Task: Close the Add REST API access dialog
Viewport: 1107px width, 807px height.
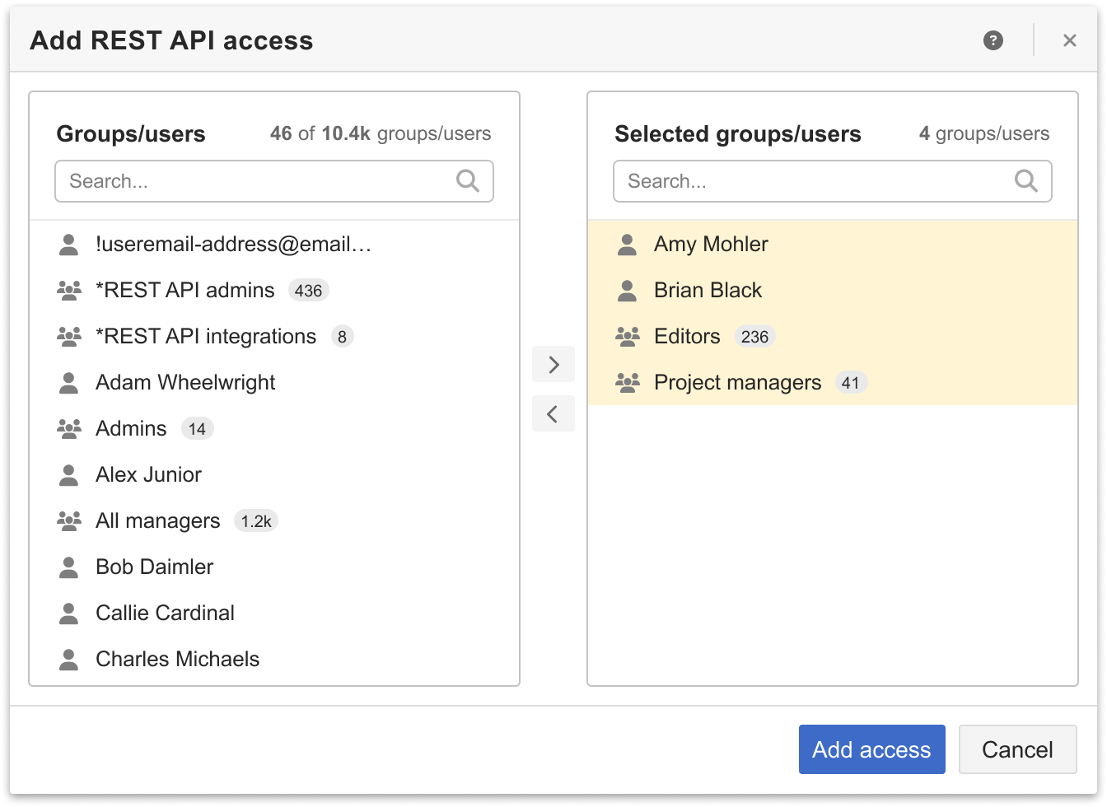Action: coord(1069,40)
